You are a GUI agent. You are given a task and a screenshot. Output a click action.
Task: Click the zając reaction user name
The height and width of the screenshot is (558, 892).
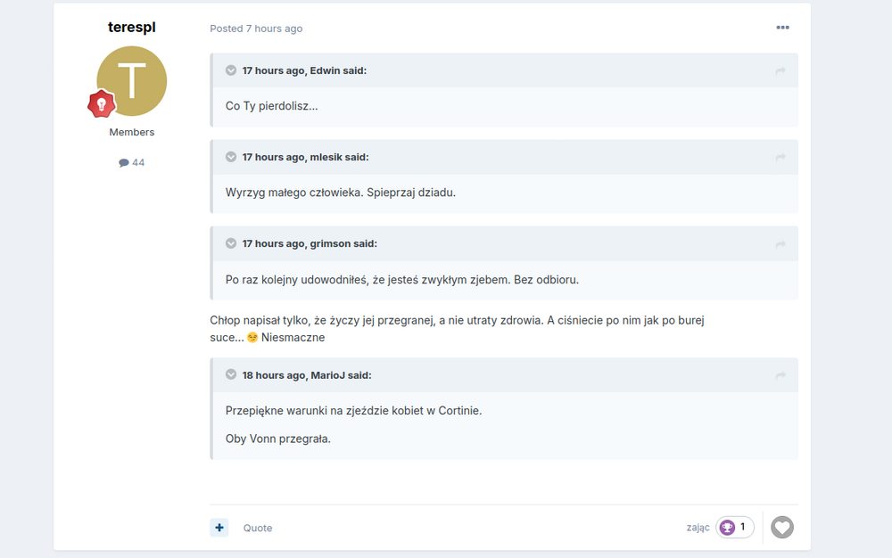(698, 528)
